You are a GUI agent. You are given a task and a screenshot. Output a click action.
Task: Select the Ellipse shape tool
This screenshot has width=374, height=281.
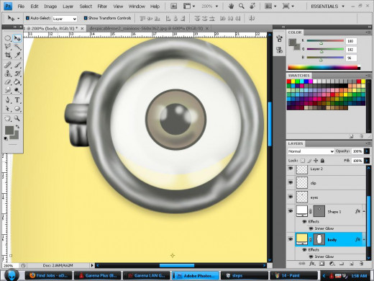tap(17, 109)
